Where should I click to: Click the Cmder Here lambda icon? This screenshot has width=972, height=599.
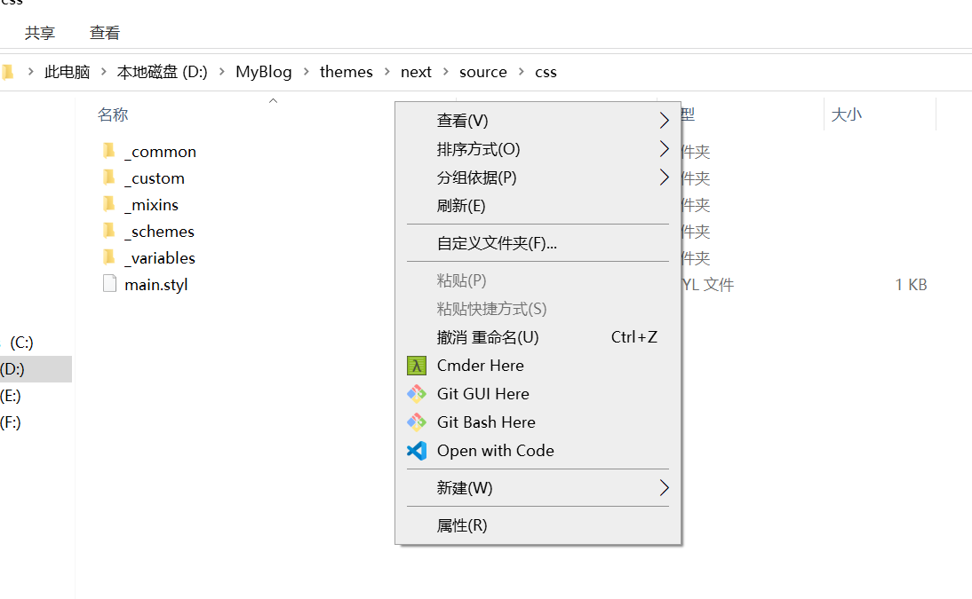coord(417,366)
